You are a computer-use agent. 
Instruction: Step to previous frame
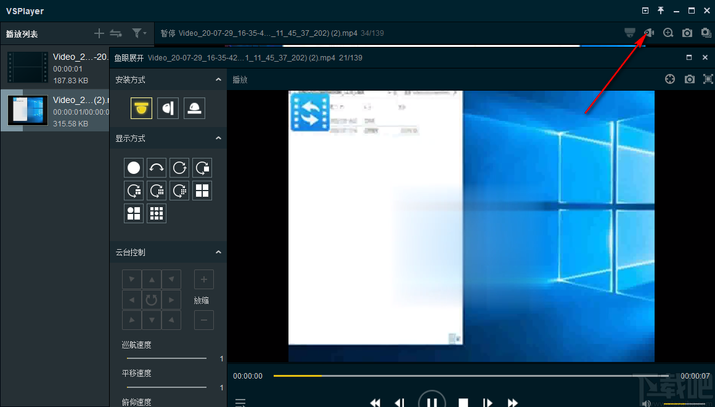(x=399, y=403)
